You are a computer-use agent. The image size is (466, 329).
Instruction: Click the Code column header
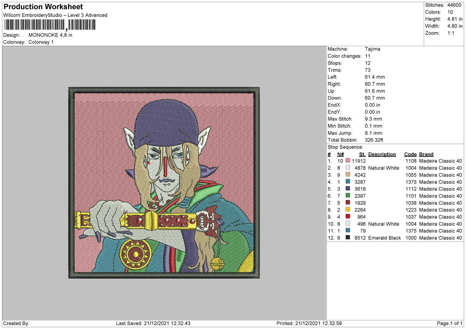tap(410, 154)
